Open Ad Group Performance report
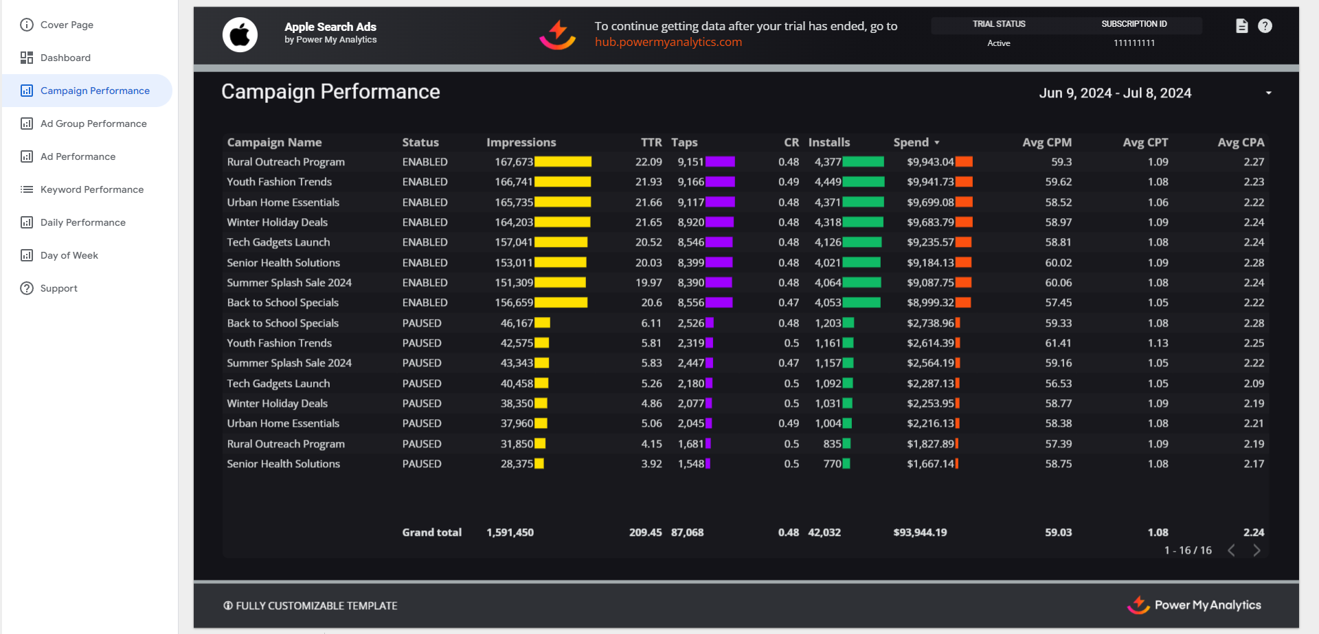Viewport: 1319px width, 634px height. [93, 124]
